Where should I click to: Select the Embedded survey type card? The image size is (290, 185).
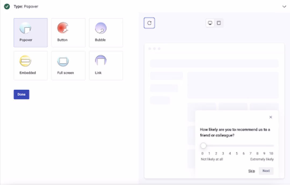(31, 65)
